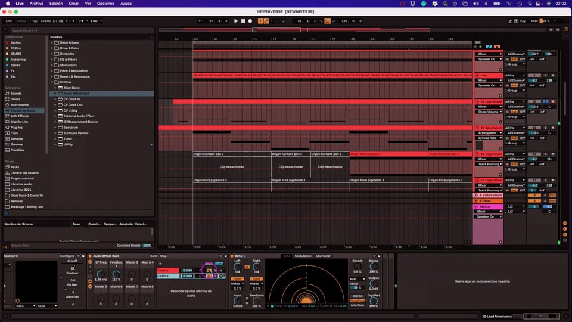Open the Ayuda menu
This screenshot has width=572, height=322.
click(126, 4)
